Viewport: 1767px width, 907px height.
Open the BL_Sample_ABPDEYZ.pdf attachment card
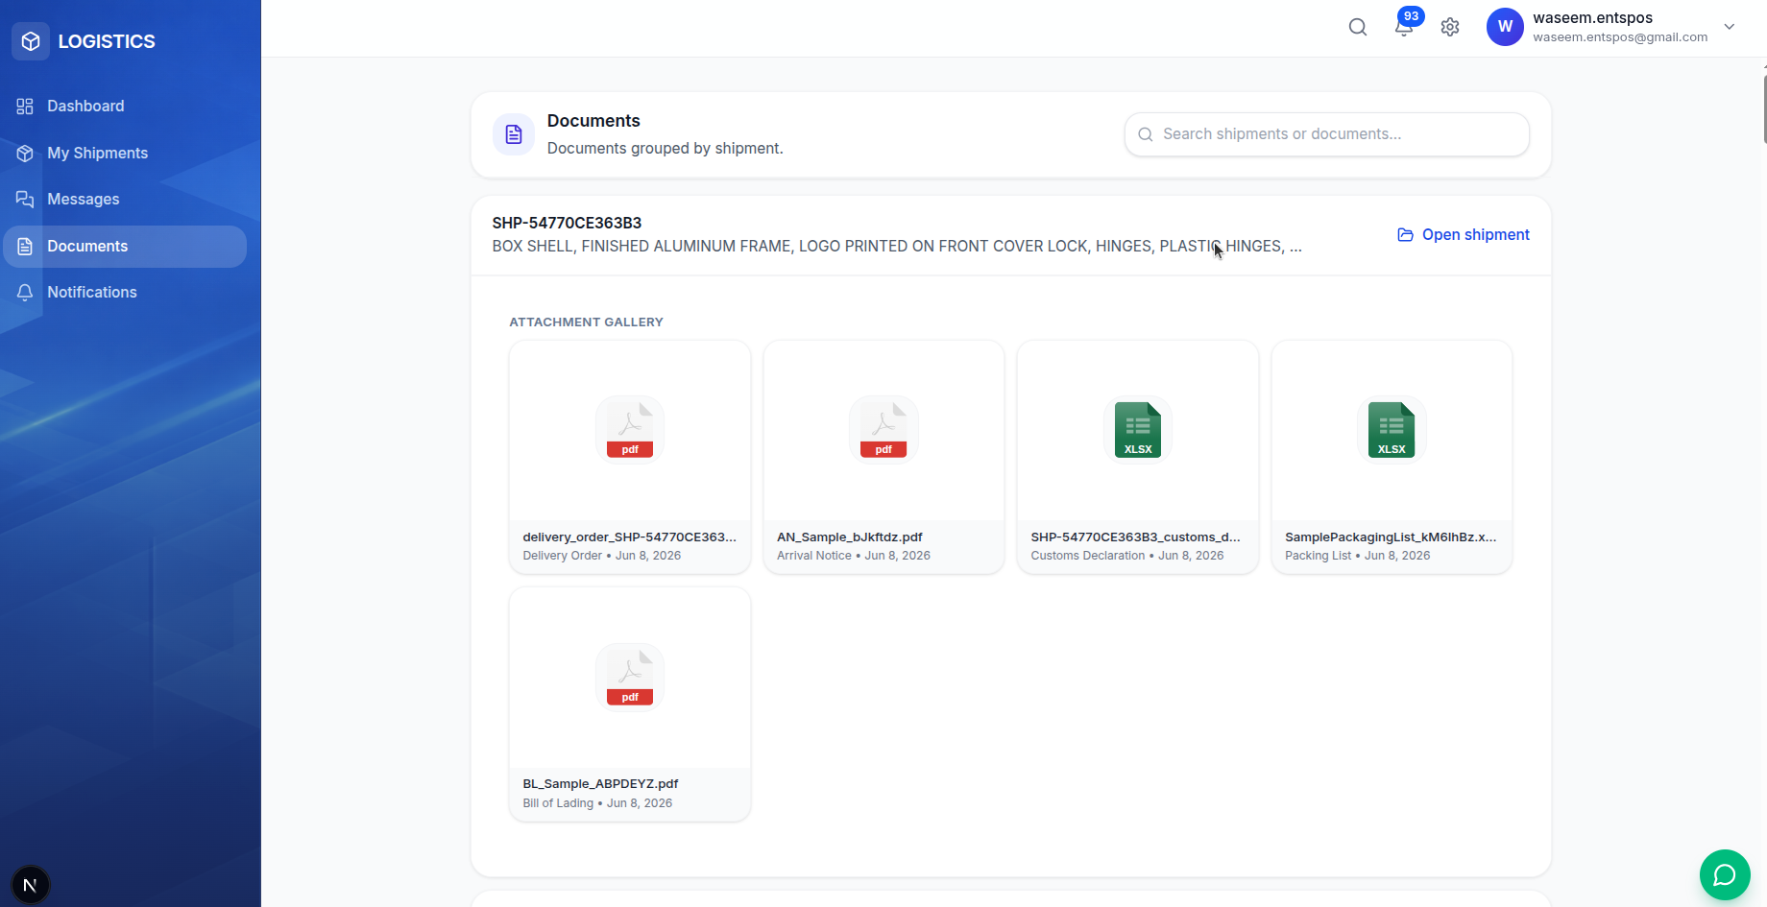(x=630, y=704)
